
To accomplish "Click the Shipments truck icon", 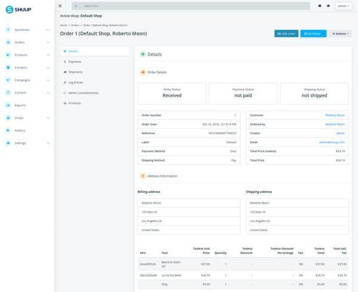I will 65,72.
